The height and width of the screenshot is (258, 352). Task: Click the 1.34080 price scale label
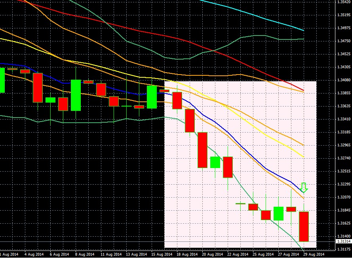pos(342,80)
